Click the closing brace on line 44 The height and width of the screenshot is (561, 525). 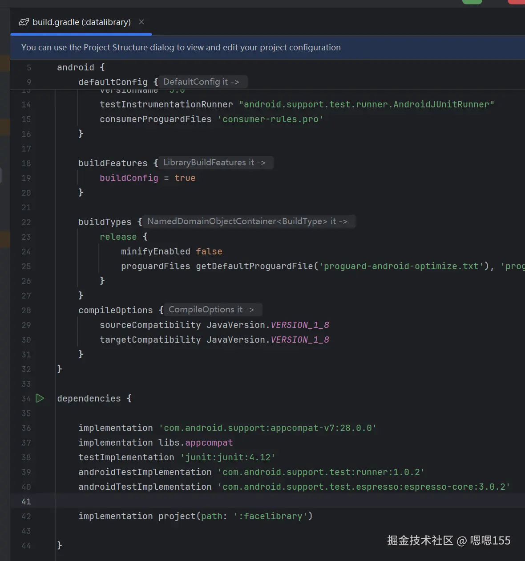(x=60, y=545)
